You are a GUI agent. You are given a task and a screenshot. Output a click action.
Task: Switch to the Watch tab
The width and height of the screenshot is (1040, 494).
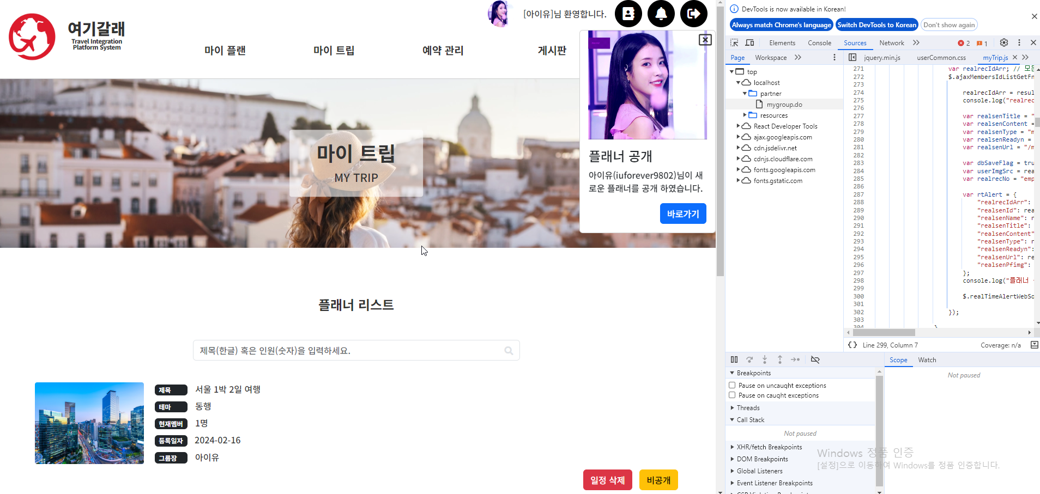pyautogui.click(x=927, y=360)
